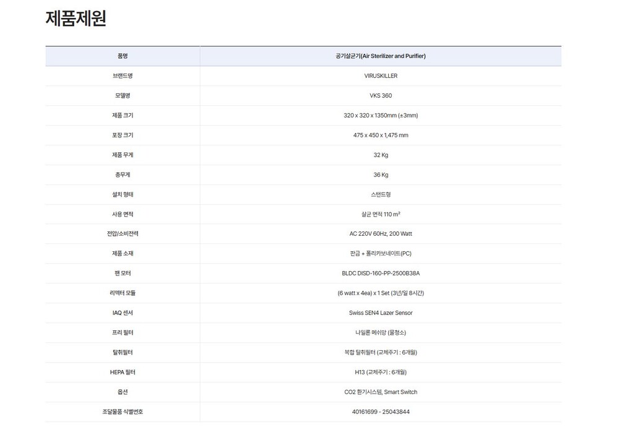Click the 리액터 모듈 row label
The height and width of the screenshot is (440, 619).
click(x=122, y=293)
